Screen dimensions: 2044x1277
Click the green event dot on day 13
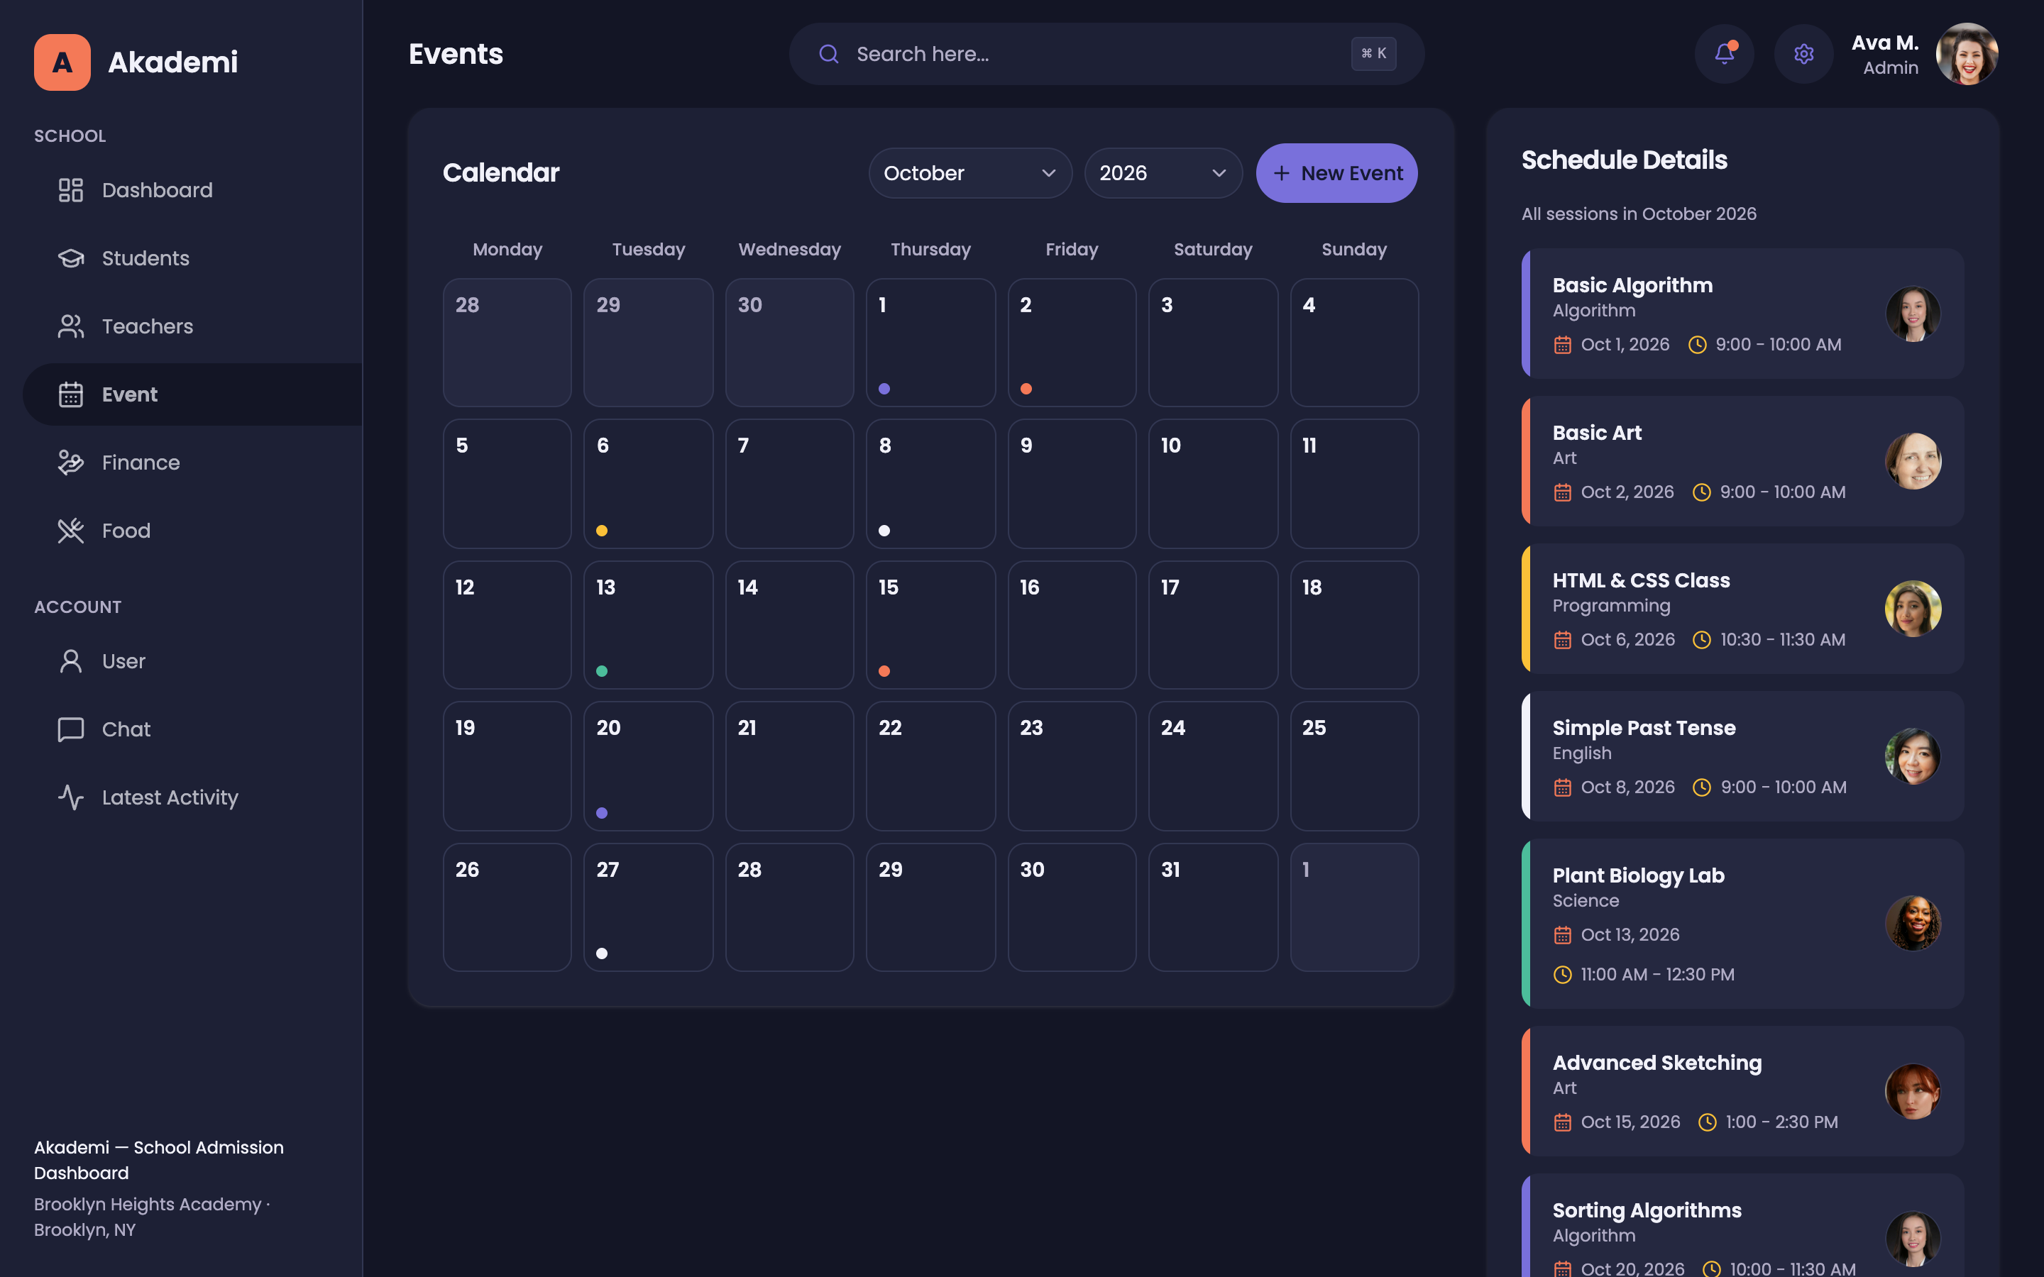[601, 671]
